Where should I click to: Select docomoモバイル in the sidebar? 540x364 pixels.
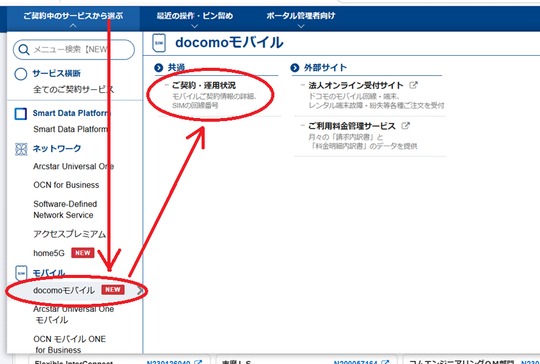(63, 291)
